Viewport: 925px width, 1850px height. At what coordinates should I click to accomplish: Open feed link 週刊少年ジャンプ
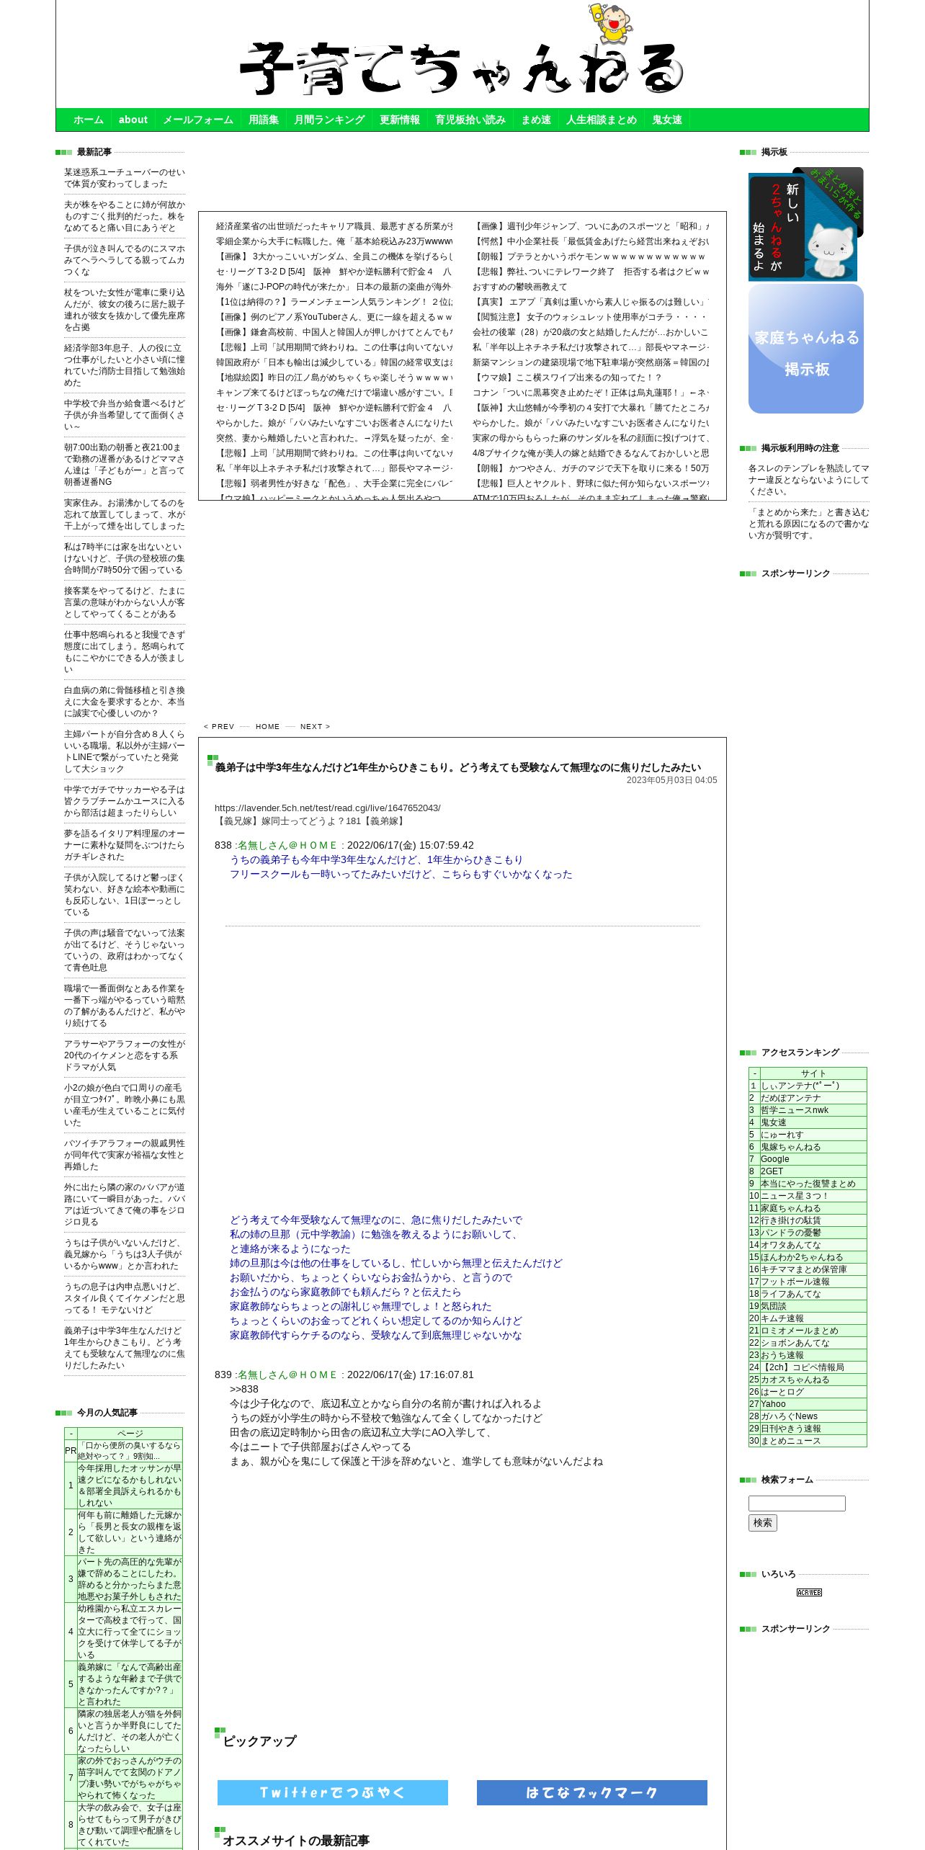pyautogui.click(x=591, y=226)
